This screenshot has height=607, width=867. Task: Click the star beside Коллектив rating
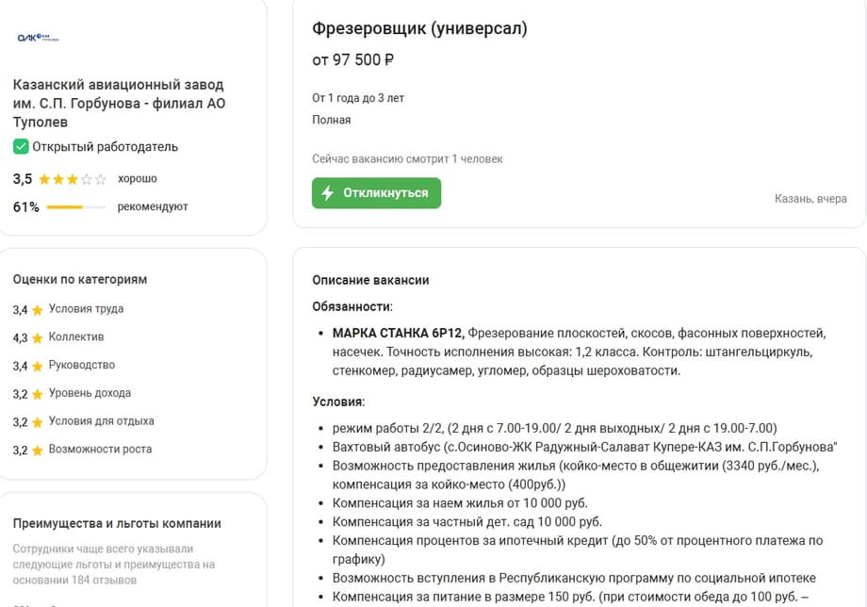click(38, 337)
